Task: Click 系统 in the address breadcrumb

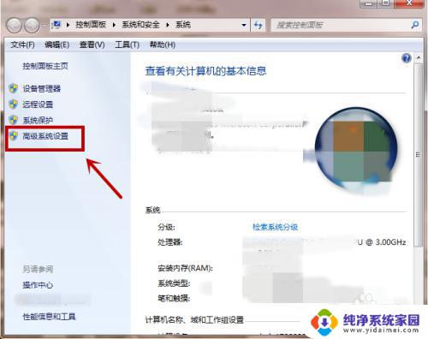Action: pos(183,25)
